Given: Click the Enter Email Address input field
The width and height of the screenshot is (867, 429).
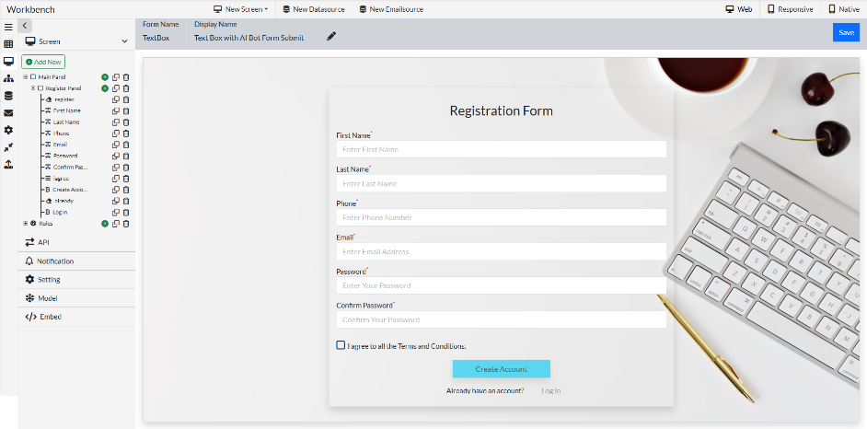Looking at the screenshot, I should [x=502, y=251].
